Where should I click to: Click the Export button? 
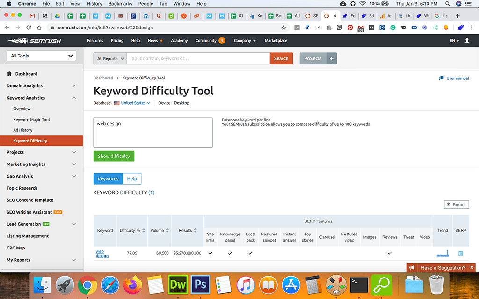point(456,205)
